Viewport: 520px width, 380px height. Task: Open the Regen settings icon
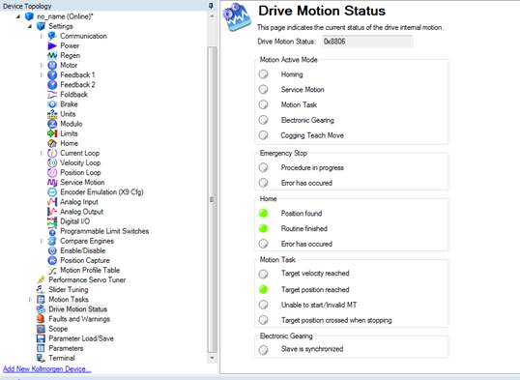(52, 55)
